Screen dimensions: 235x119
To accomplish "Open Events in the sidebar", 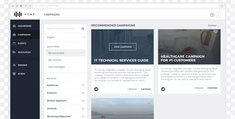I will (x=22, y=43).
